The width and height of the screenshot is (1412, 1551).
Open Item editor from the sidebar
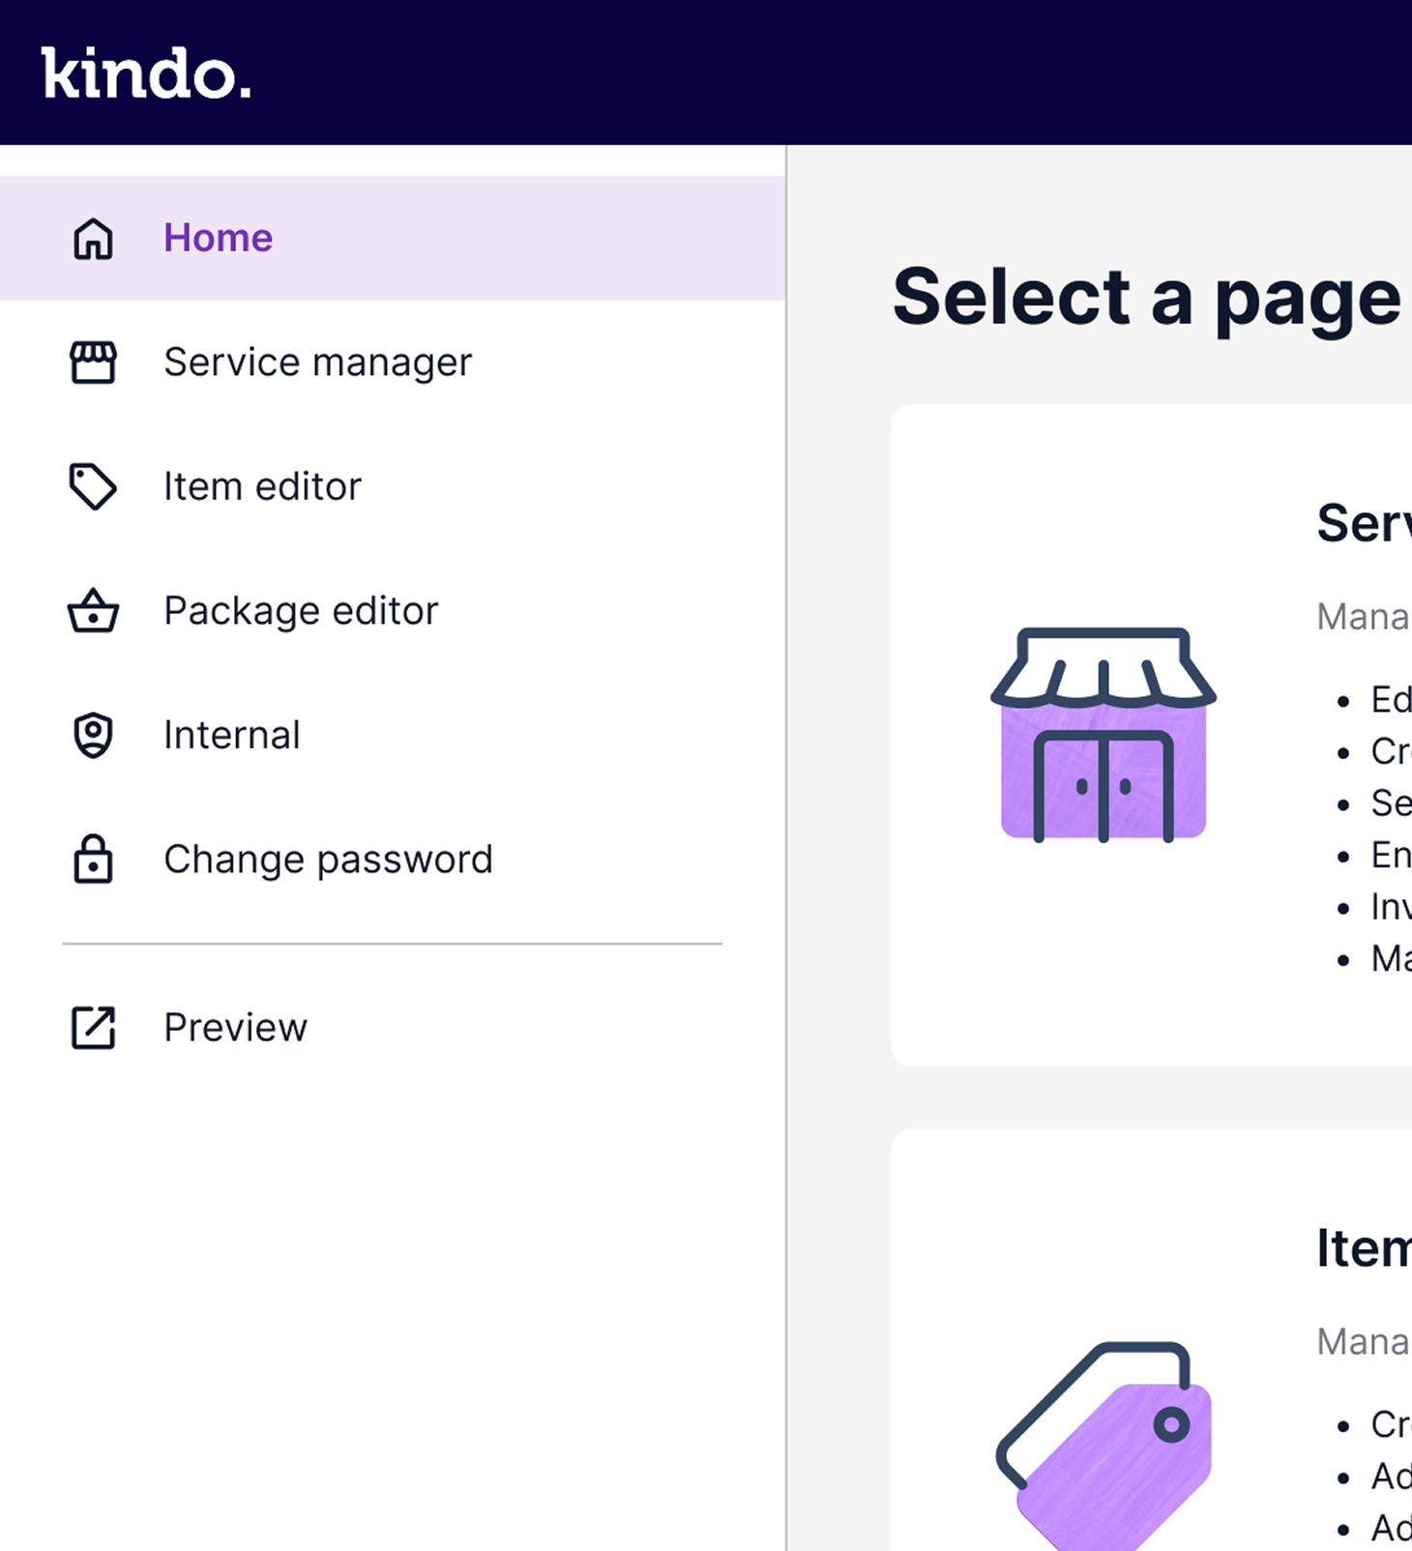[x=393, y=486]
